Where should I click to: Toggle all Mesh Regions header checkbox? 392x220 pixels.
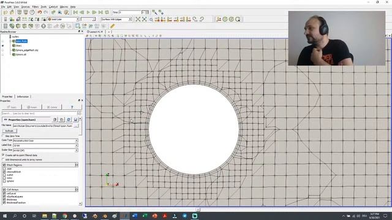4,165
